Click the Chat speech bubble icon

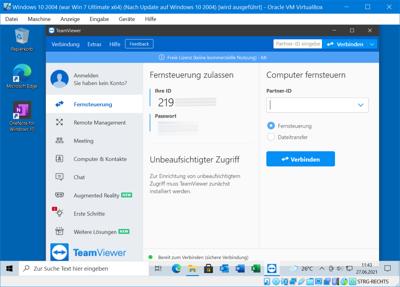pyautogui.click(x=60, y=177)
